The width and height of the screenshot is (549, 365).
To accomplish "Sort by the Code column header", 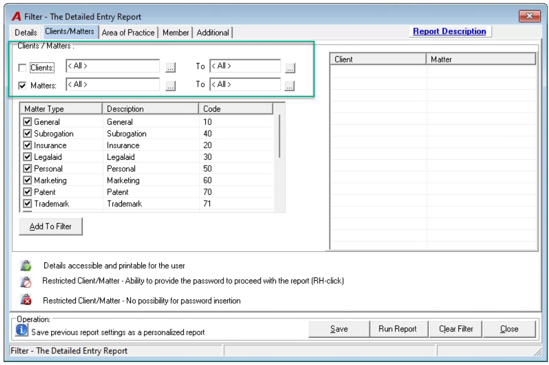I will [x=236, y=109].
